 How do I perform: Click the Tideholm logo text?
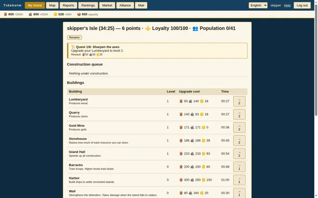click(12, 5)
